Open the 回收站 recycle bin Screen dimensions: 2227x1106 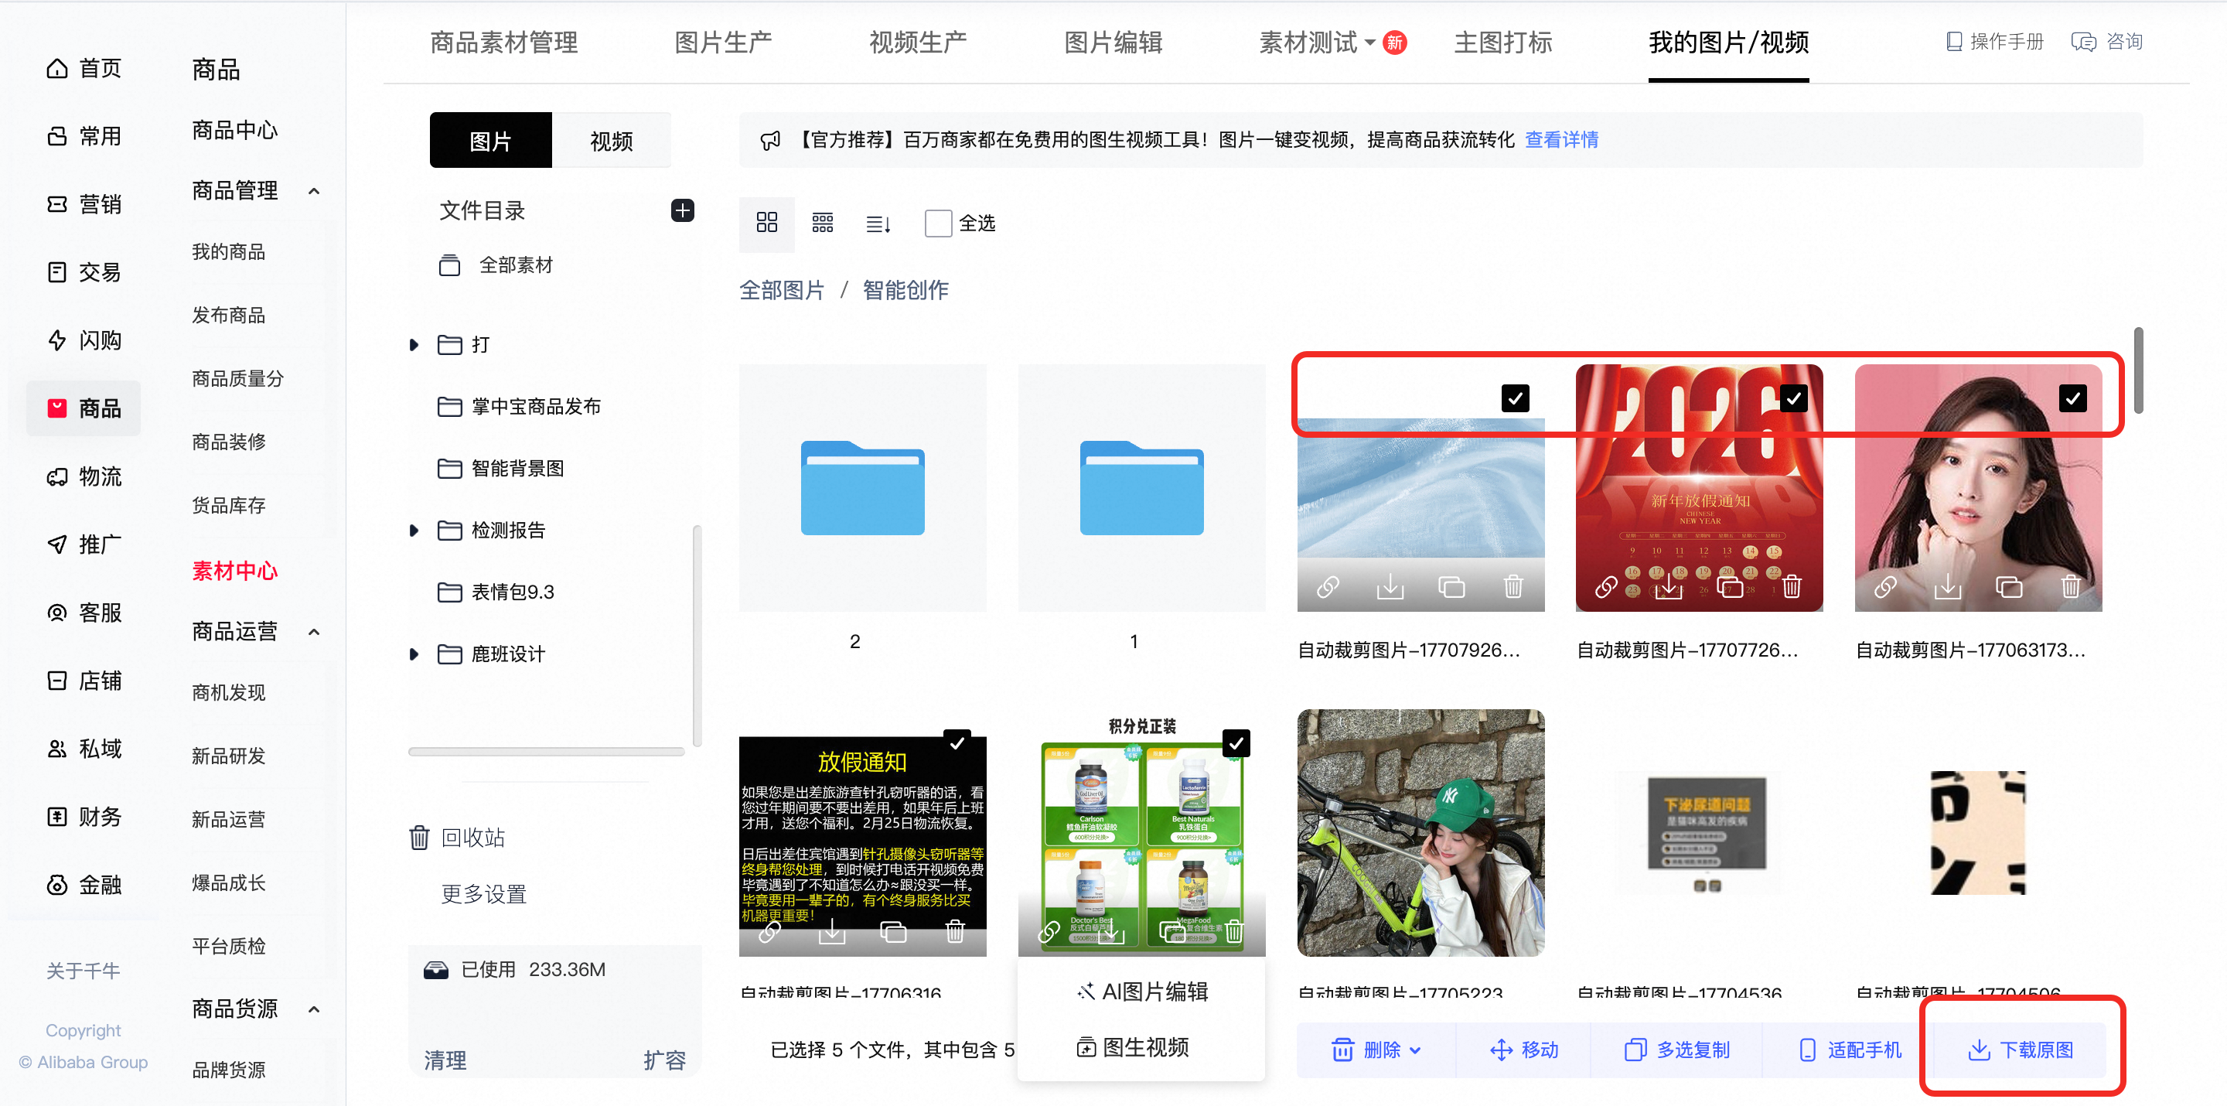(x=457, y=837)
